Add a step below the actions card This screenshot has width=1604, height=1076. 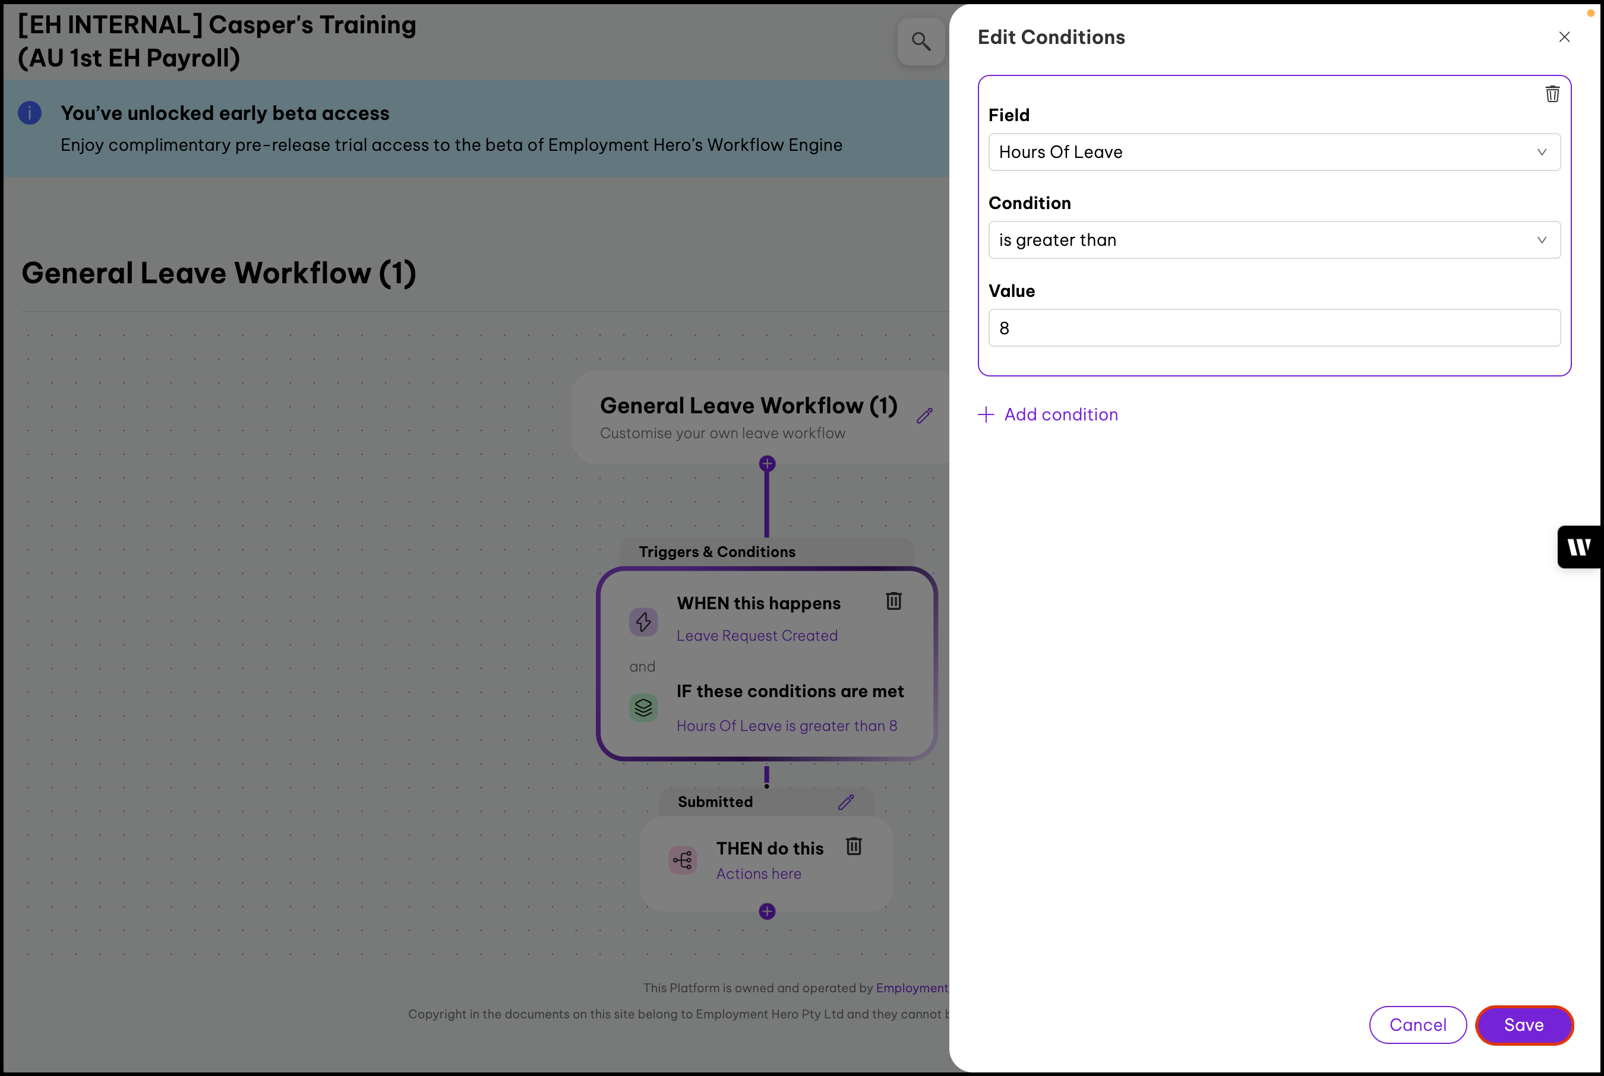[767, 912]
